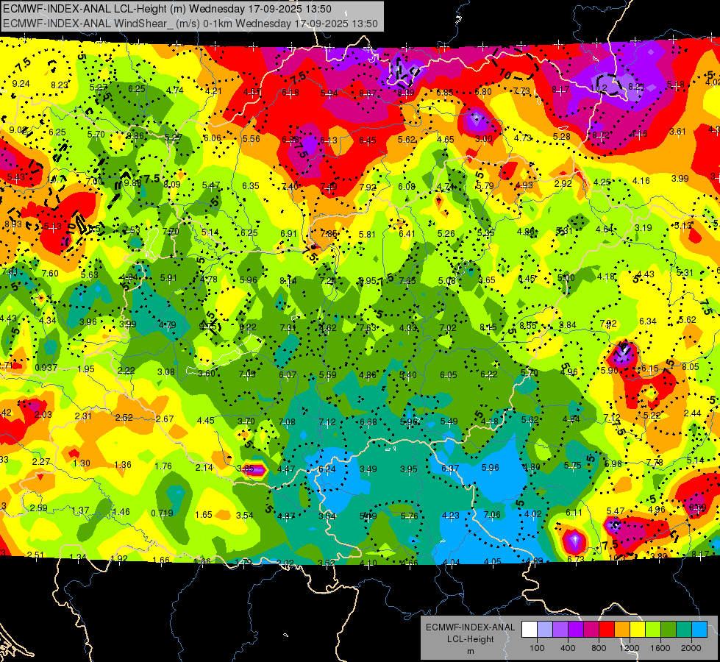This screenshot has width=720, height=662.
Task: Click the map value '8.55'
Action: (x=528, y=325)
